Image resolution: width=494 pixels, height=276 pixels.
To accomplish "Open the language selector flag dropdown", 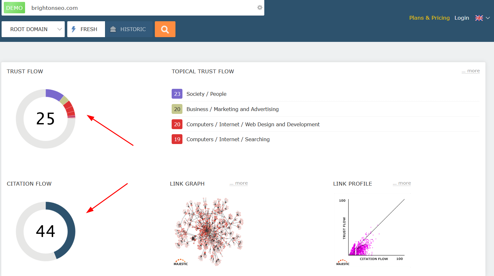I will click(482, 18).
